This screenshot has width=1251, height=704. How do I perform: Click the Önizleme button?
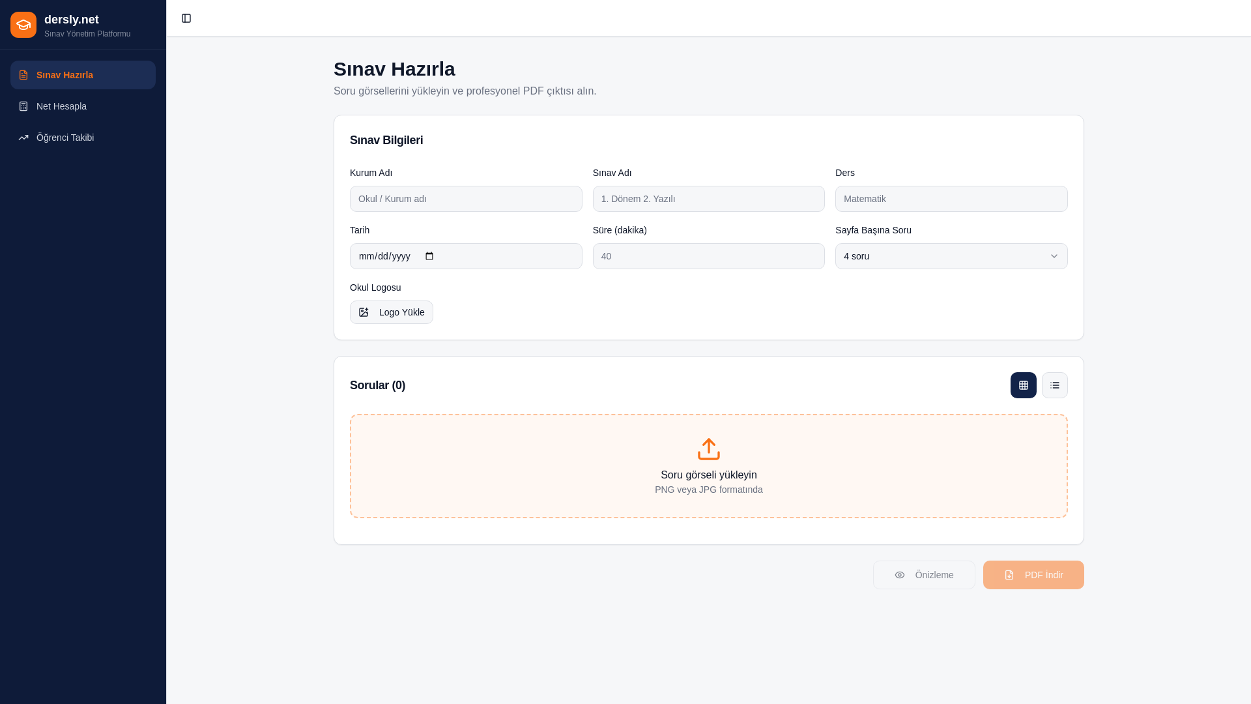coord(924,575)
